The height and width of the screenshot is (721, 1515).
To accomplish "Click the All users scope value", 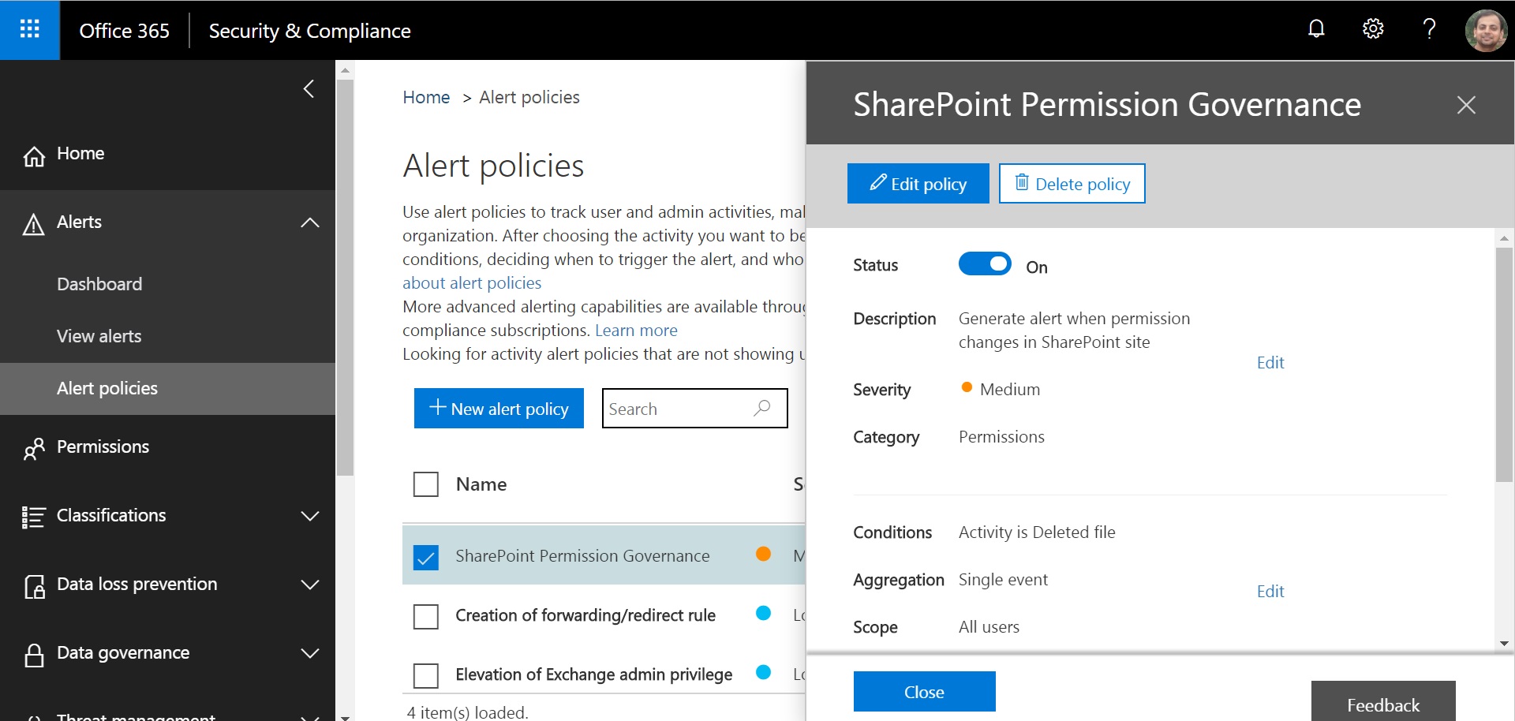I will [x=989, y=627].
